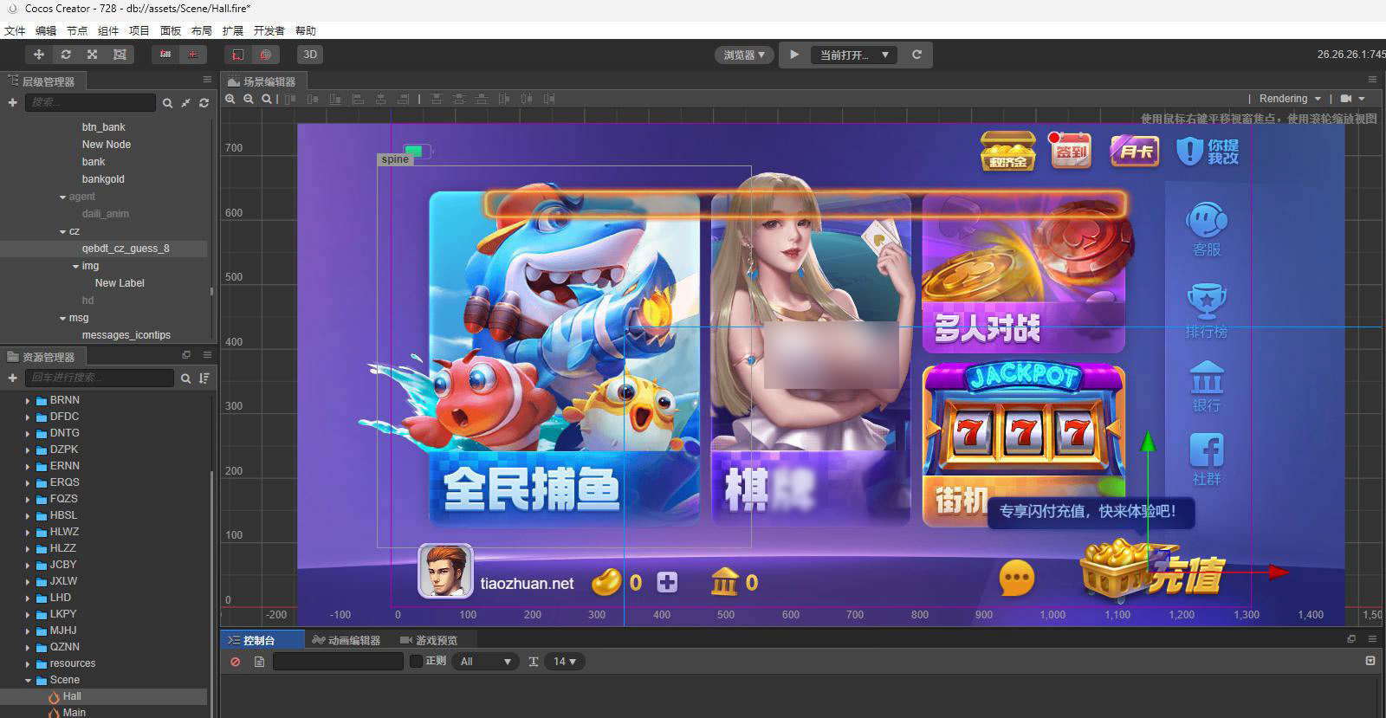The height and width of the screenshot is (718, 1386).
Task: Open the 开发者 menu
Action: (269, 30)
